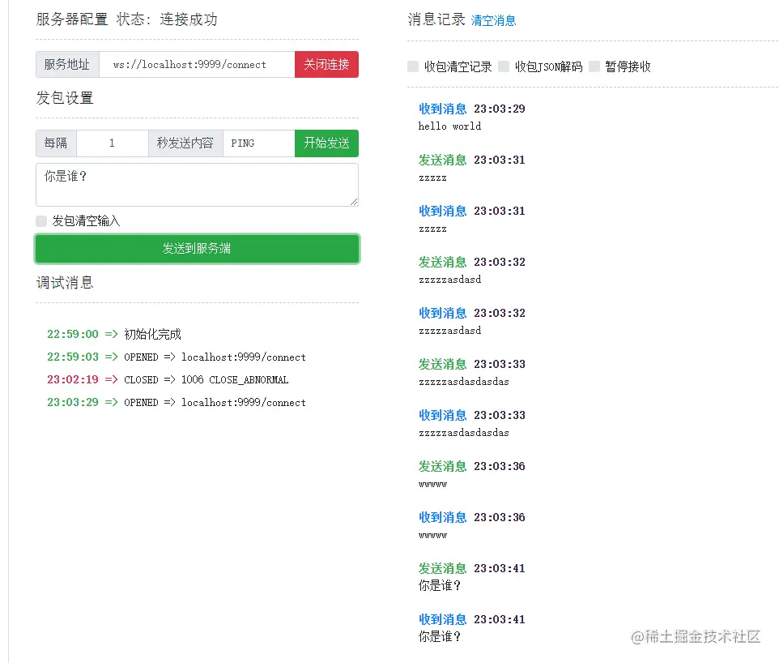Click the 开始发送 green button
The width and height of the screenshot is (779, 663).
pyautogui.click(x=326, y=143)
